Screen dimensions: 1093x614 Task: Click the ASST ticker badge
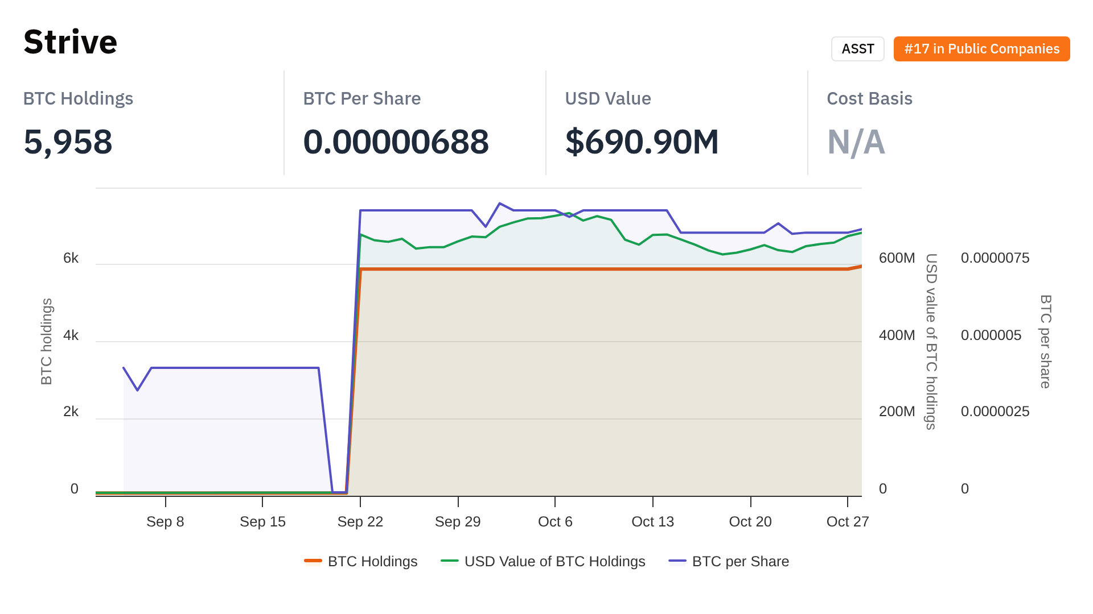(x=857, y=49)
